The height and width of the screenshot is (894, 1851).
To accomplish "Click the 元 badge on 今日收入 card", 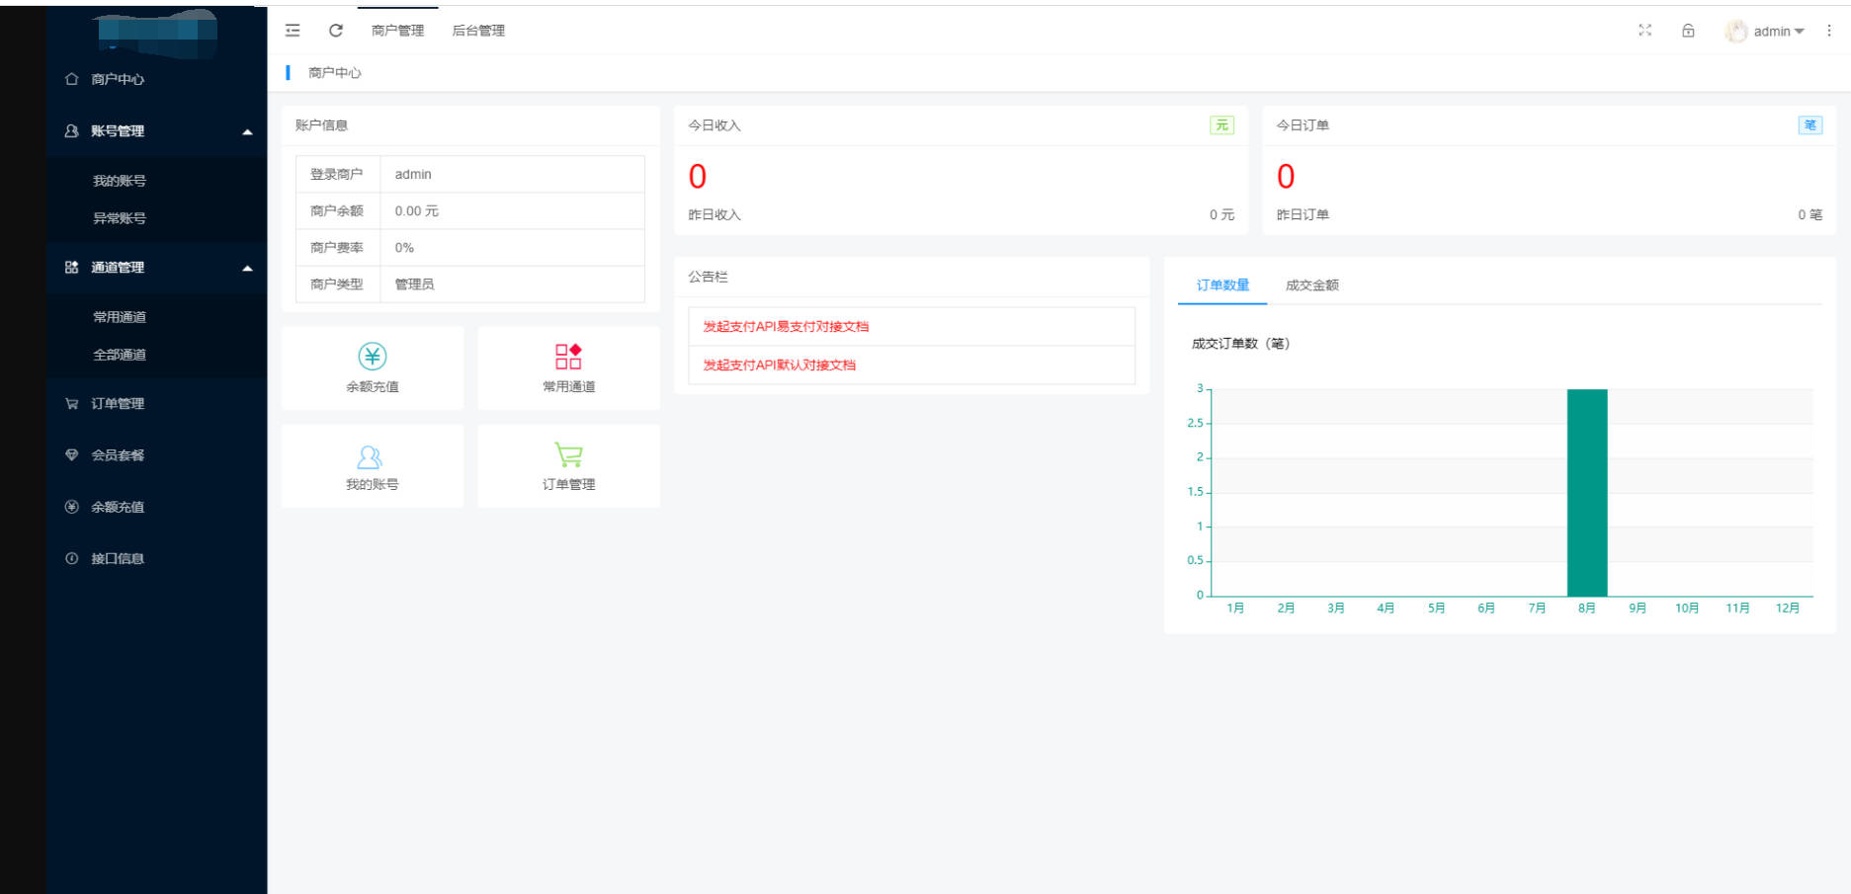I will tap(1221, 125).
